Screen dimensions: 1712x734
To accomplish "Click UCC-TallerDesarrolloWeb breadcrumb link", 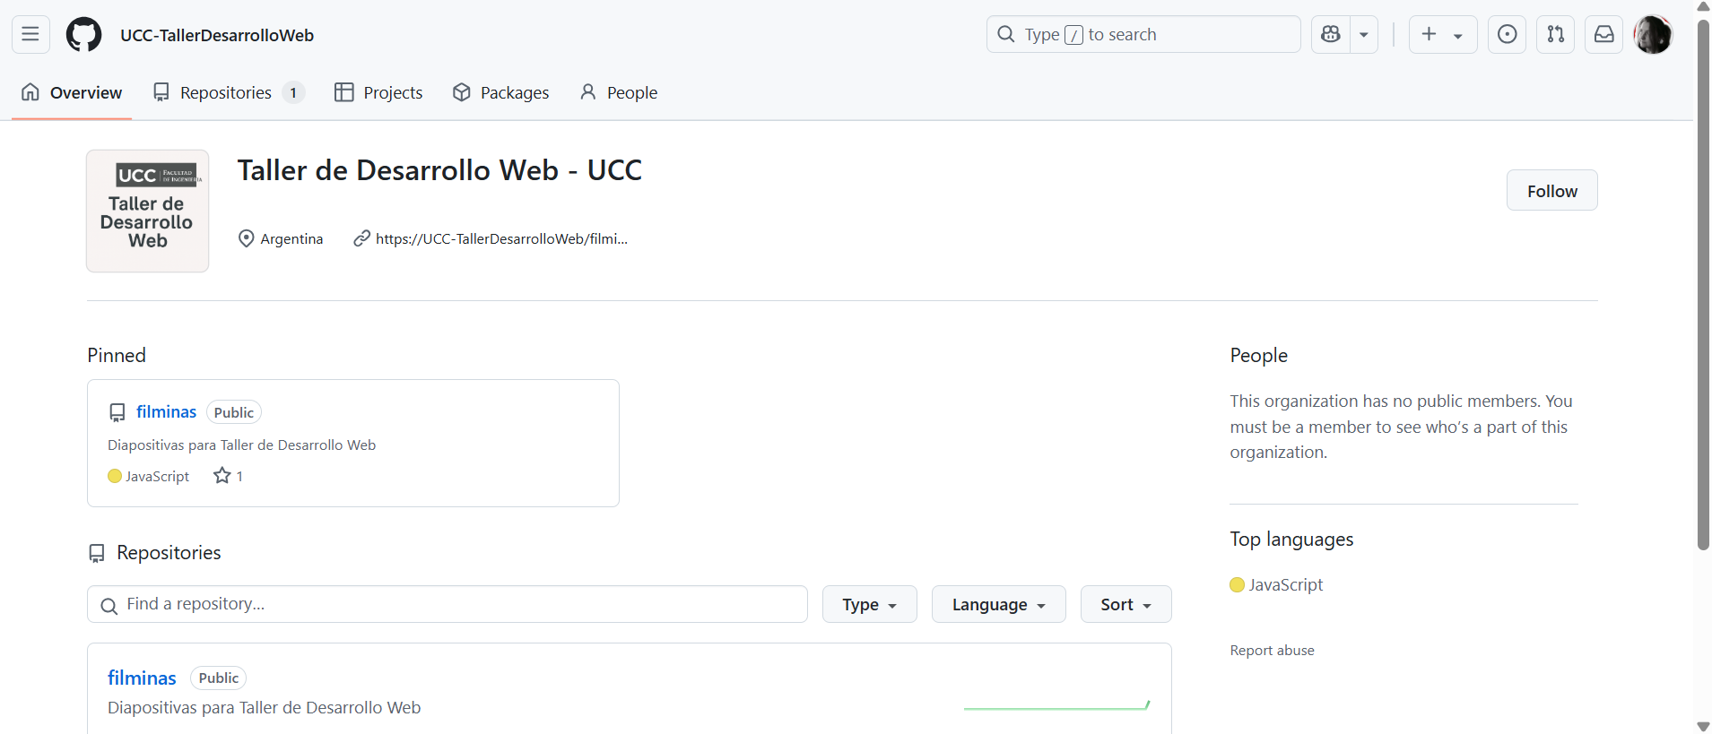I will pos(217,35).
